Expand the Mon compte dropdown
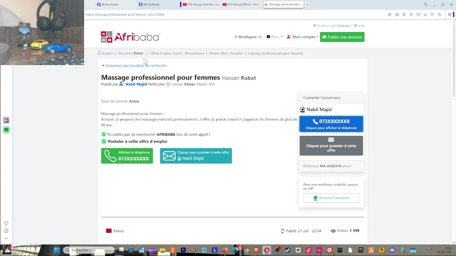The height and width of the screenshot is (256, 456). pos(302,37)
